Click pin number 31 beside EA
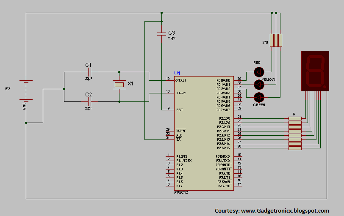 pyautogui.click(x=168, y=138)
